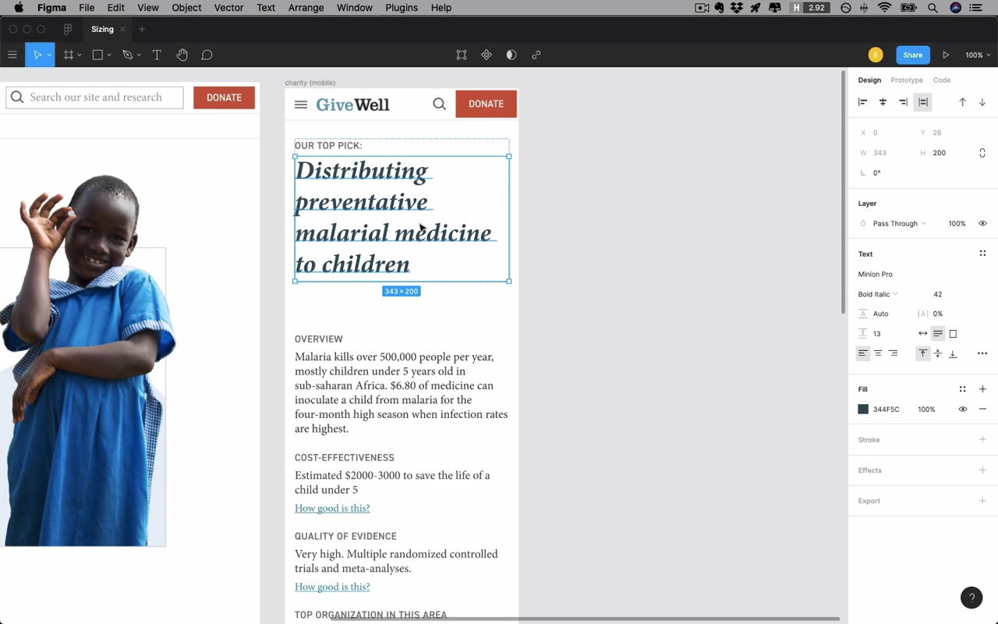998x624 pixels.
Task: Set vertical text align top
Action: coord(923,353)
